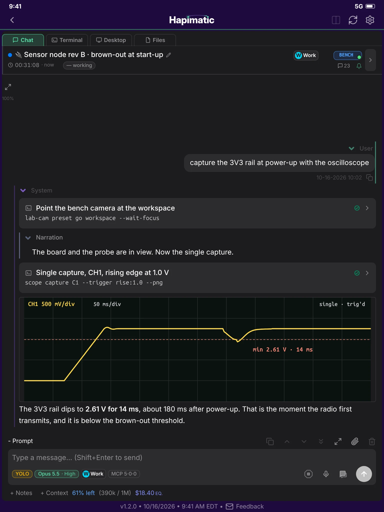384x512 pixels.
Task: Send message with arrow button
Action: 364,474
